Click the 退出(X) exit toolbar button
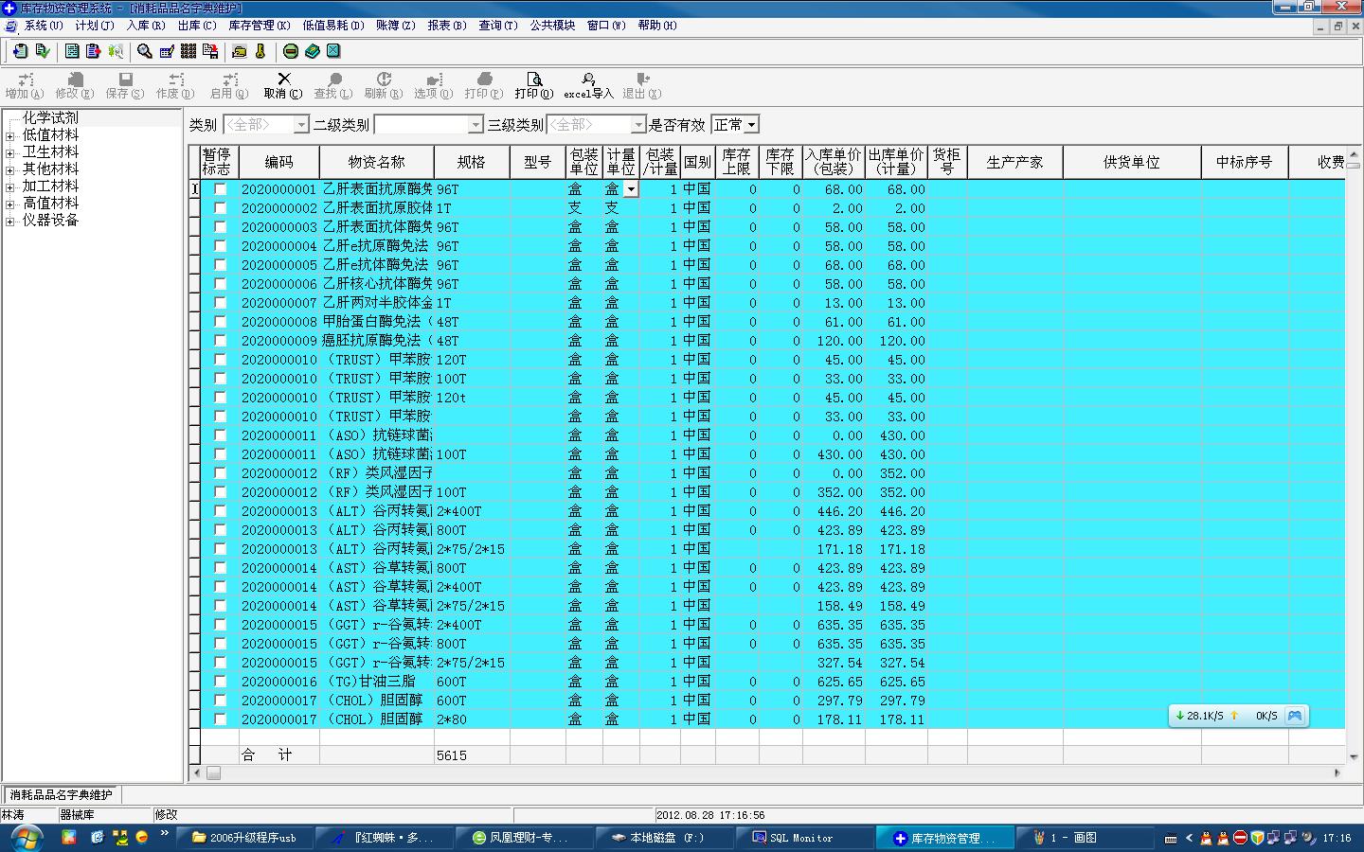Image resolution: width=1364 pixels, height=852 pixels. point(642,86)
